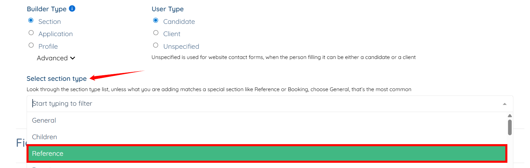
Task: Pick General from the section list
Action: pyautogui.click(x=267, y=120)
